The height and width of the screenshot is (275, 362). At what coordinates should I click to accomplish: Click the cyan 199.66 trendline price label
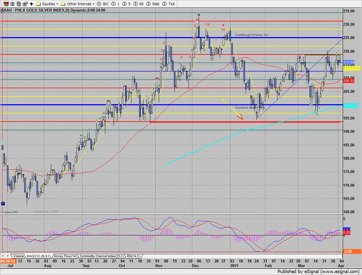pyautogui.click(x=351, y=106)
